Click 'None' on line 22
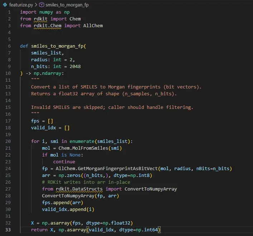 pos(75,155)
